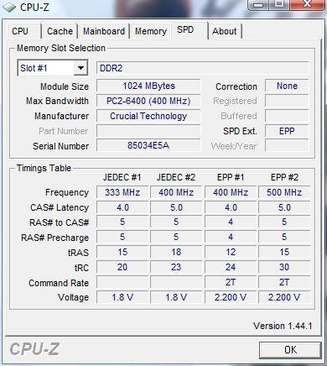Expand the Slot #1 dropdown arrow
The height and width of the screenshot is (366, 327).
(80, 68)
